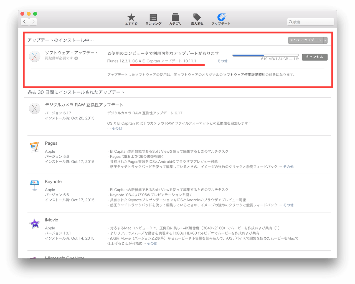Go forward with the right chevron button

(x=33, y=22)
